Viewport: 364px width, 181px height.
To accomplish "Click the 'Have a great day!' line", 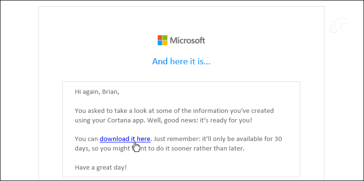I will coord(101,167).
